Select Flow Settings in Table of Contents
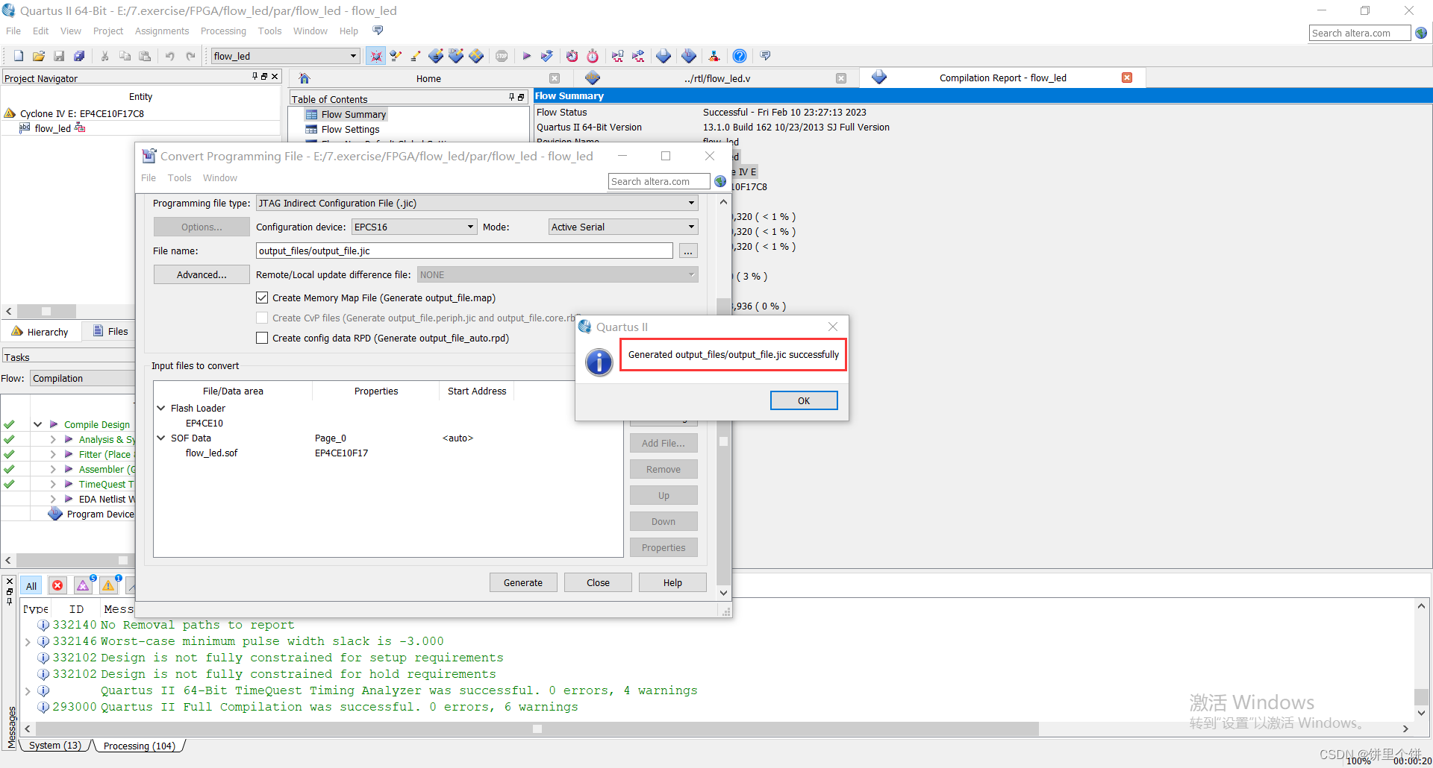 point(350,129)
